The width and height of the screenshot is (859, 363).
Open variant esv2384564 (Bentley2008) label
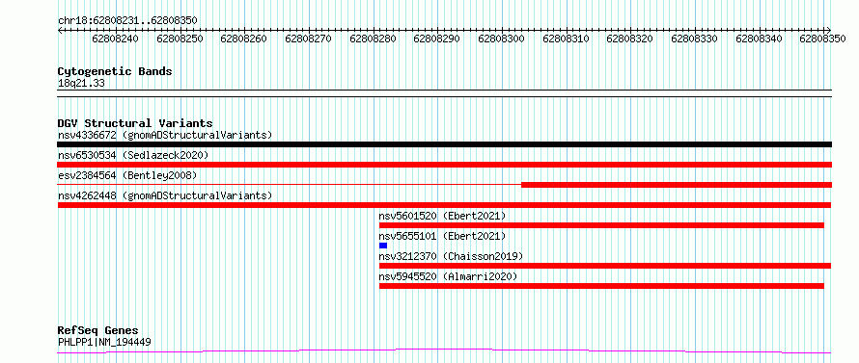(x=127, y=175)
